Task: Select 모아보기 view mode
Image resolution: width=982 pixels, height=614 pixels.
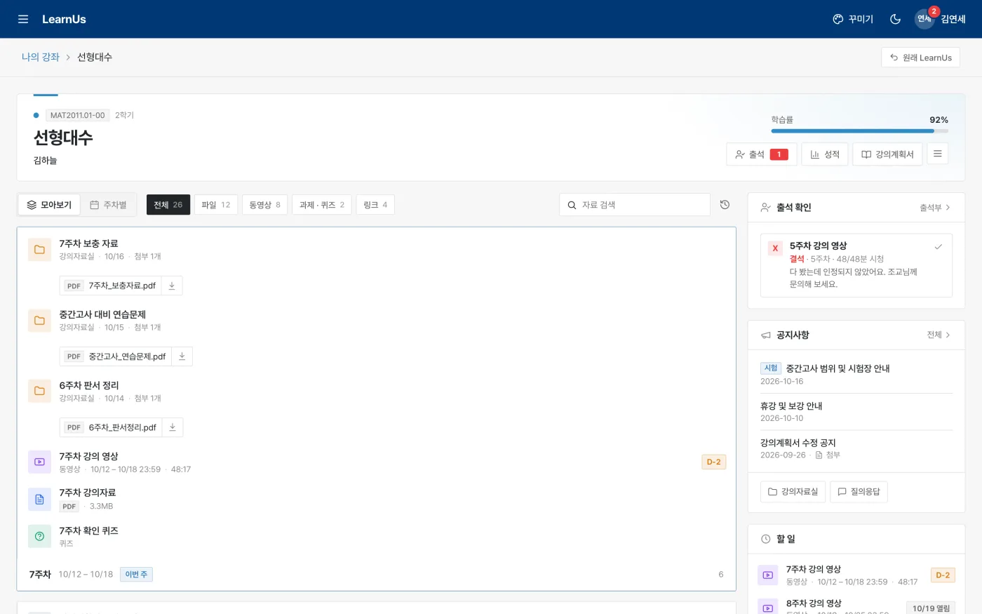Action: pos(49,205)
